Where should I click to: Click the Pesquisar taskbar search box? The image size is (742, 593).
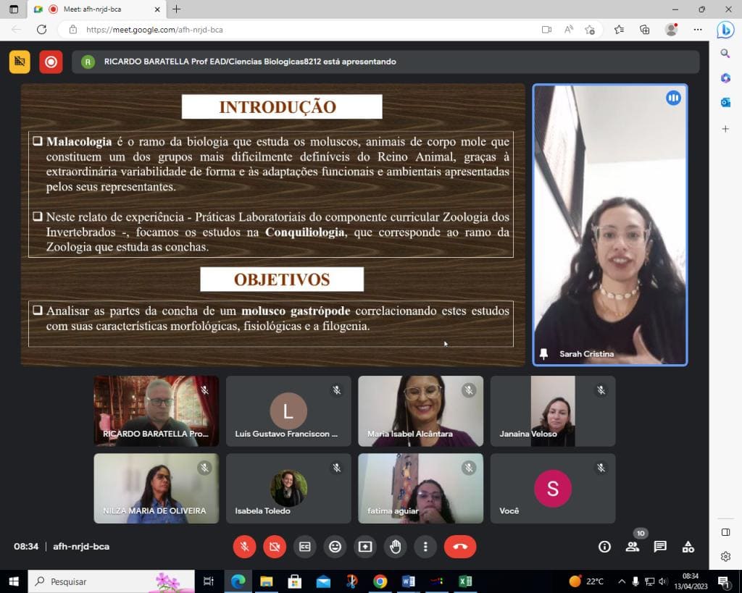click(112, 581)
